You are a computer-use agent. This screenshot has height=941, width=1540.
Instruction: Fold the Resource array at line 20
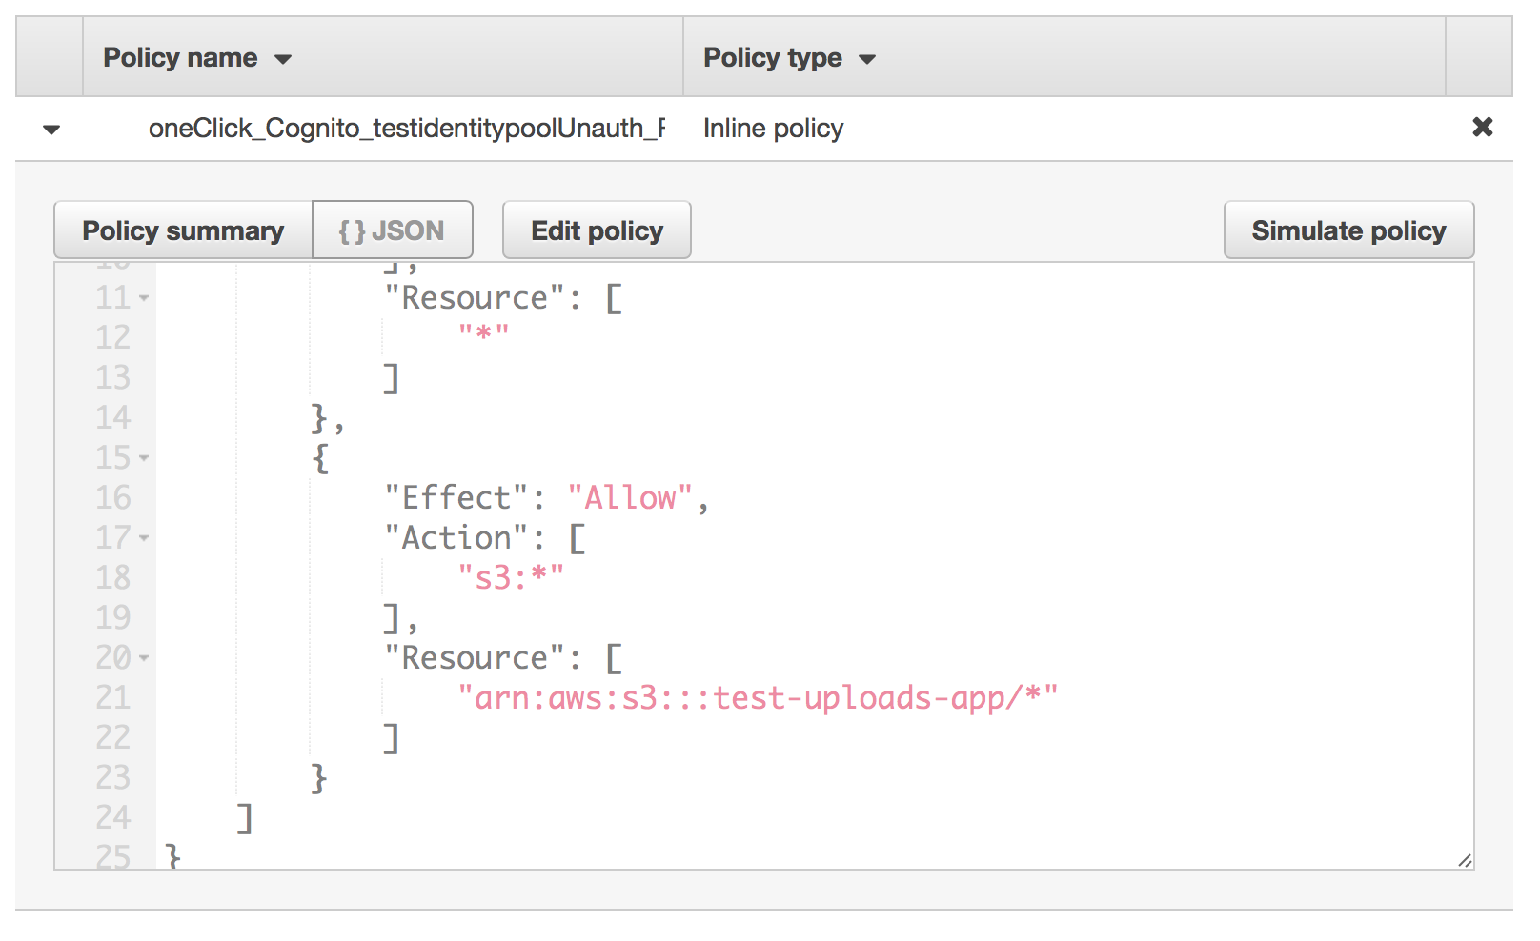[144, 658]
